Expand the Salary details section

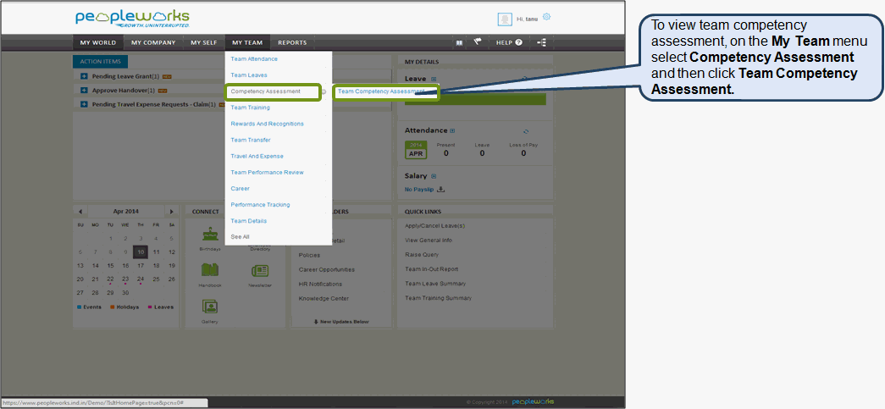tap(434, 176)
